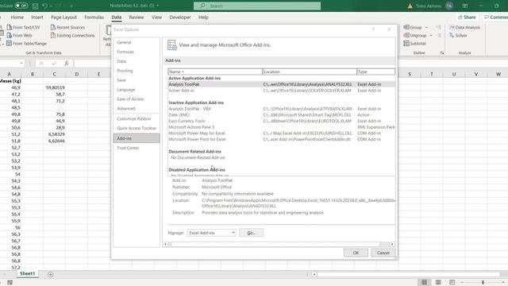Image resolution: width=508 pixels, height=286 pixels.
Task: Click the Ungroup outline icon
Action: click(406, 35)
